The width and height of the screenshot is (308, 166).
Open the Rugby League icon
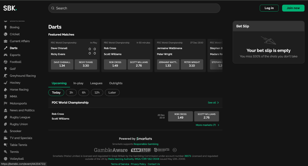pyautogui.click(x=5, y=117)
